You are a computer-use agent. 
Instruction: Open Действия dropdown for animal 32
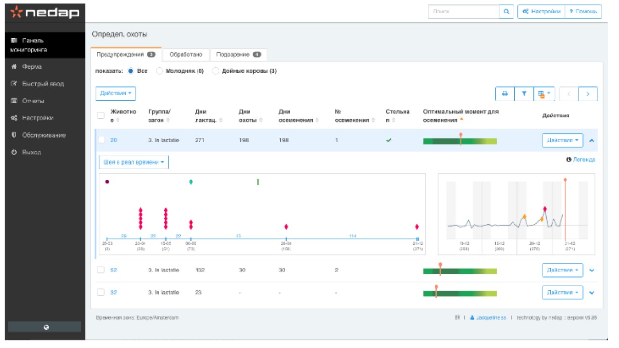[x=563, y=292]
